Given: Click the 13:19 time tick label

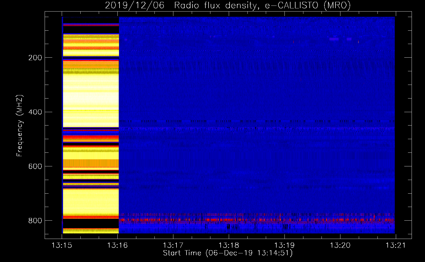Looking at the screenshot, I should coord(284,245).
